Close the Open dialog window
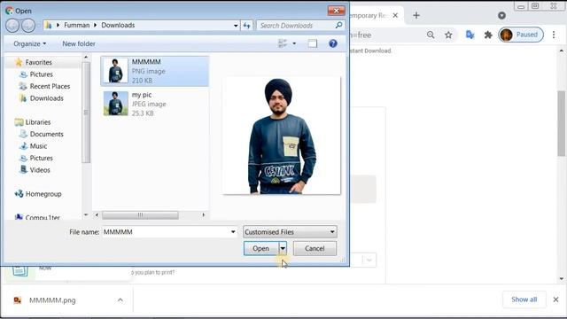567x319 pixels. coord(336,11)
